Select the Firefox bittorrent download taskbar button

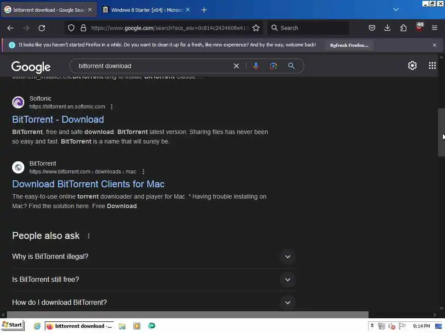(x=80, y=326)
